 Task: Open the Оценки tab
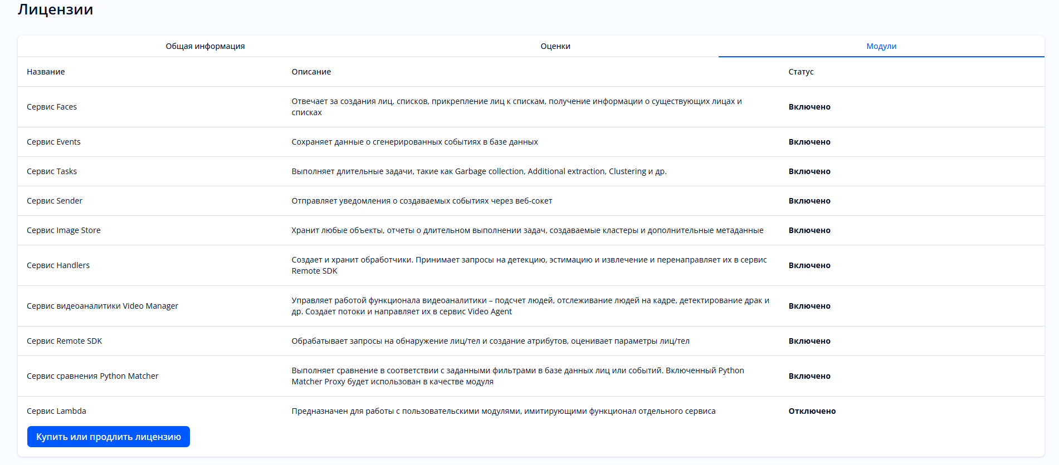555,46
